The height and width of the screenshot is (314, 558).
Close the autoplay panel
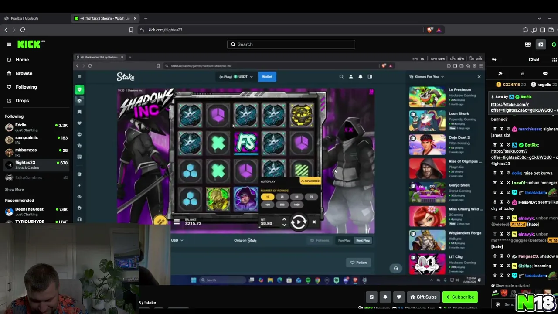314,222
